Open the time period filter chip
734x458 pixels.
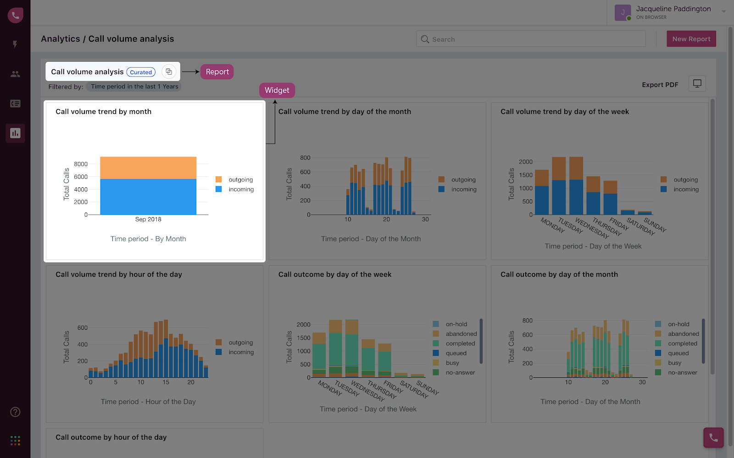point(134,87)
